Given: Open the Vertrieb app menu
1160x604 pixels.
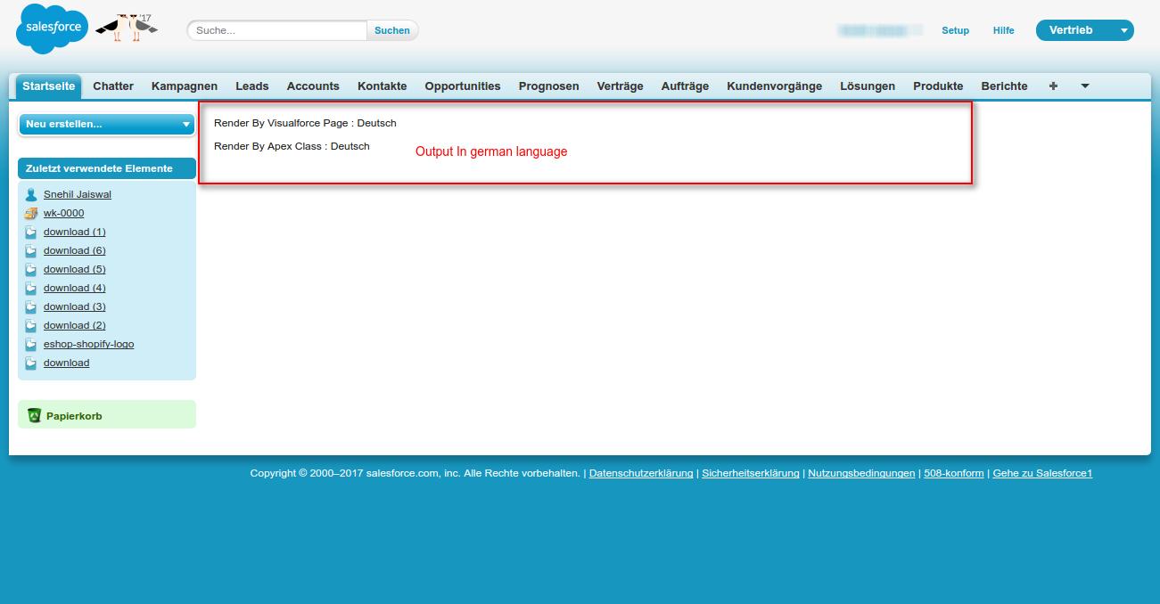Looking at the screenshot, I should coord(1084,30).
